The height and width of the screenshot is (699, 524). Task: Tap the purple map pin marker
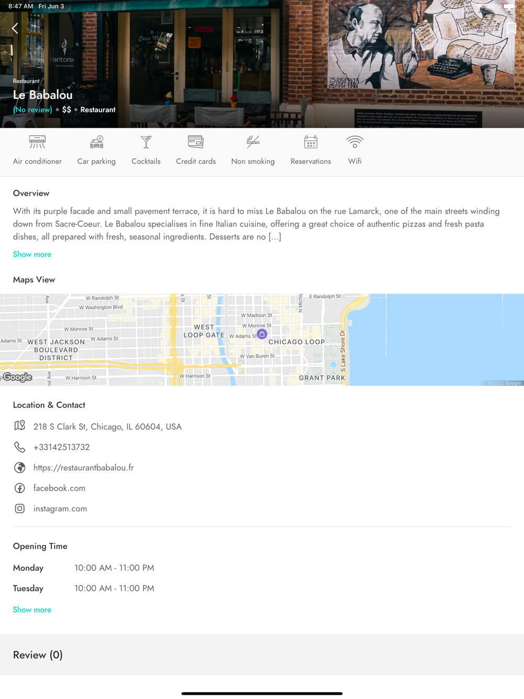tap(262, 334)
